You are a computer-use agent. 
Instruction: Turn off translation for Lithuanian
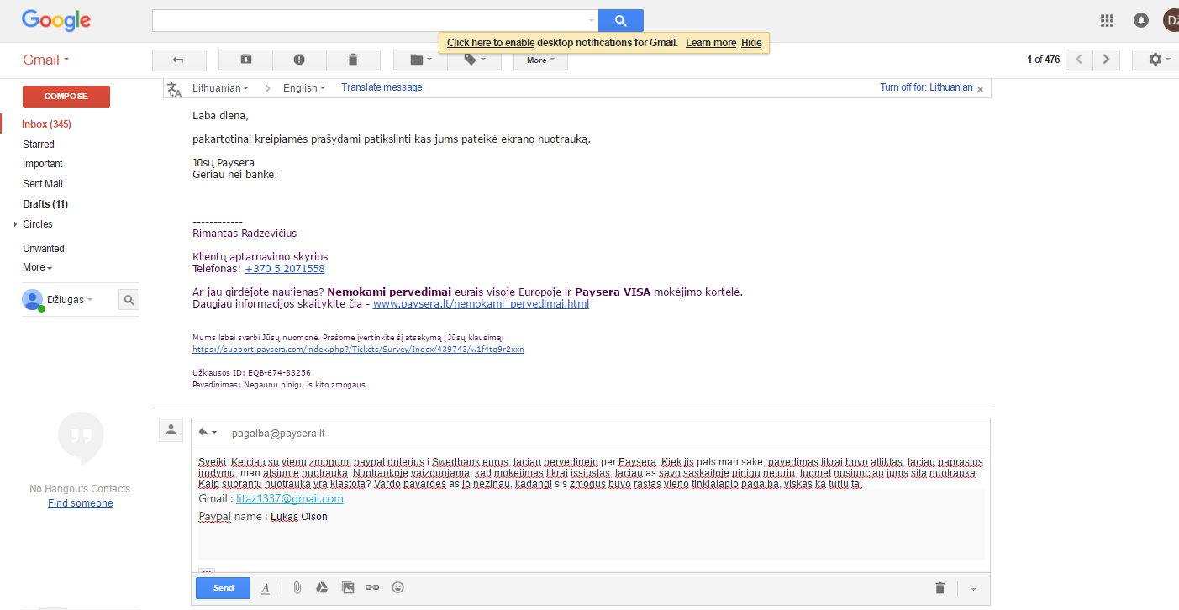point(926,87)
